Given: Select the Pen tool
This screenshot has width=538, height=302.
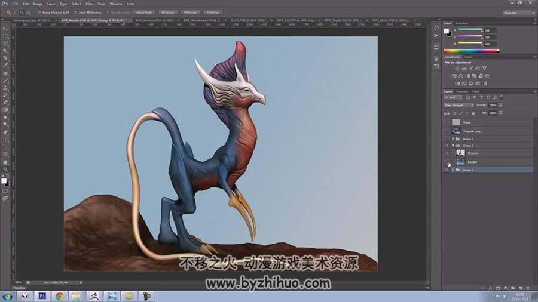Looking at the screenshot, I should [x=5, y=132].
